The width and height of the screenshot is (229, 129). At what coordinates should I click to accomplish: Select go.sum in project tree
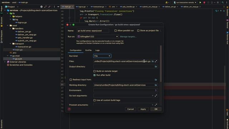tap(18, 59)
